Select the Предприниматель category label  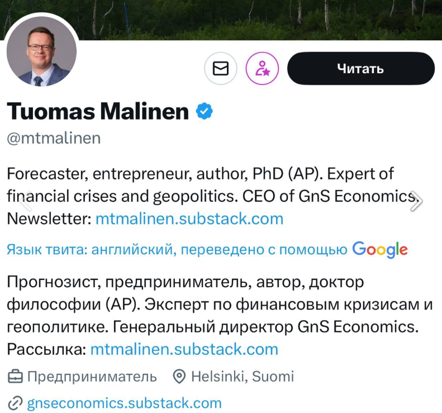[92, 377]
